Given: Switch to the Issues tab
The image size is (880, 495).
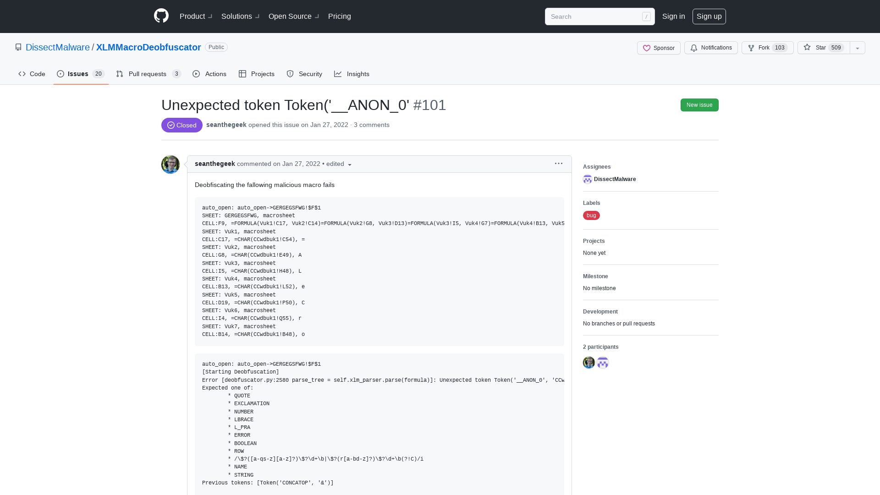Looking at the screenshot, I should pyautogui.click(x=81, y=74).
